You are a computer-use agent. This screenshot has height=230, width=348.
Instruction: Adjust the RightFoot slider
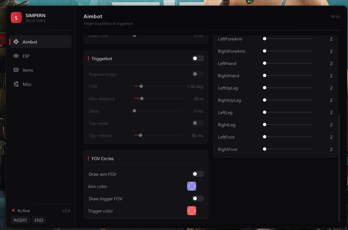coord(288,149)
